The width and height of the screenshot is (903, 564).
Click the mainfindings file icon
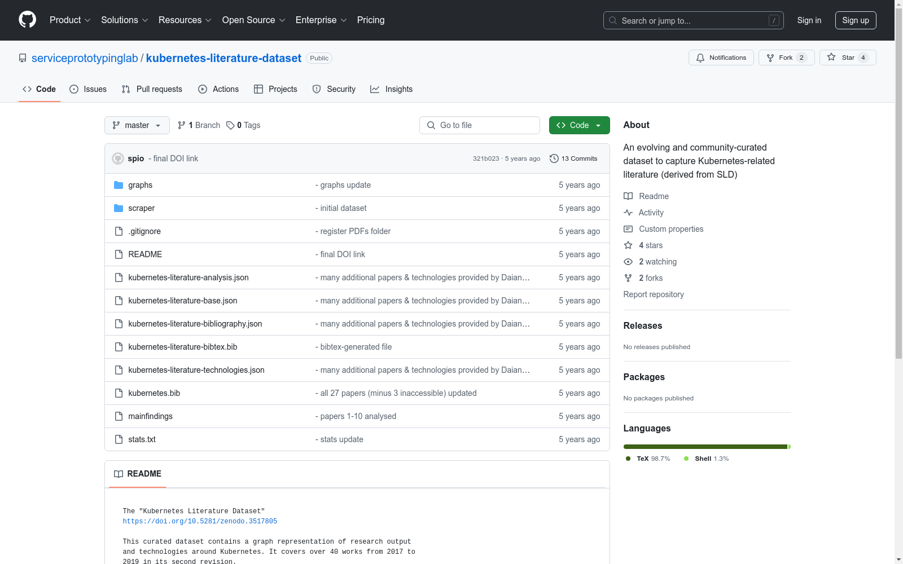[x=119, y=416]
